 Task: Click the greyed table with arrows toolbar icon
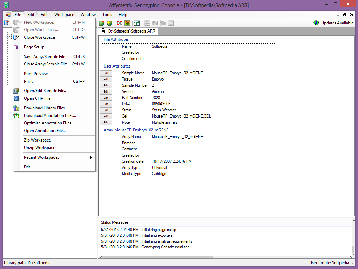155,23
